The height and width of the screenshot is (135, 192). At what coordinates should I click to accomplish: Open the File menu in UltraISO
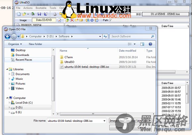(x=18, y=8)
